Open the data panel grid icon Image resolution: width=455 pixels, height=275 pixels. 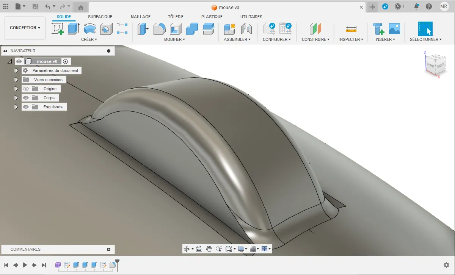6,6
